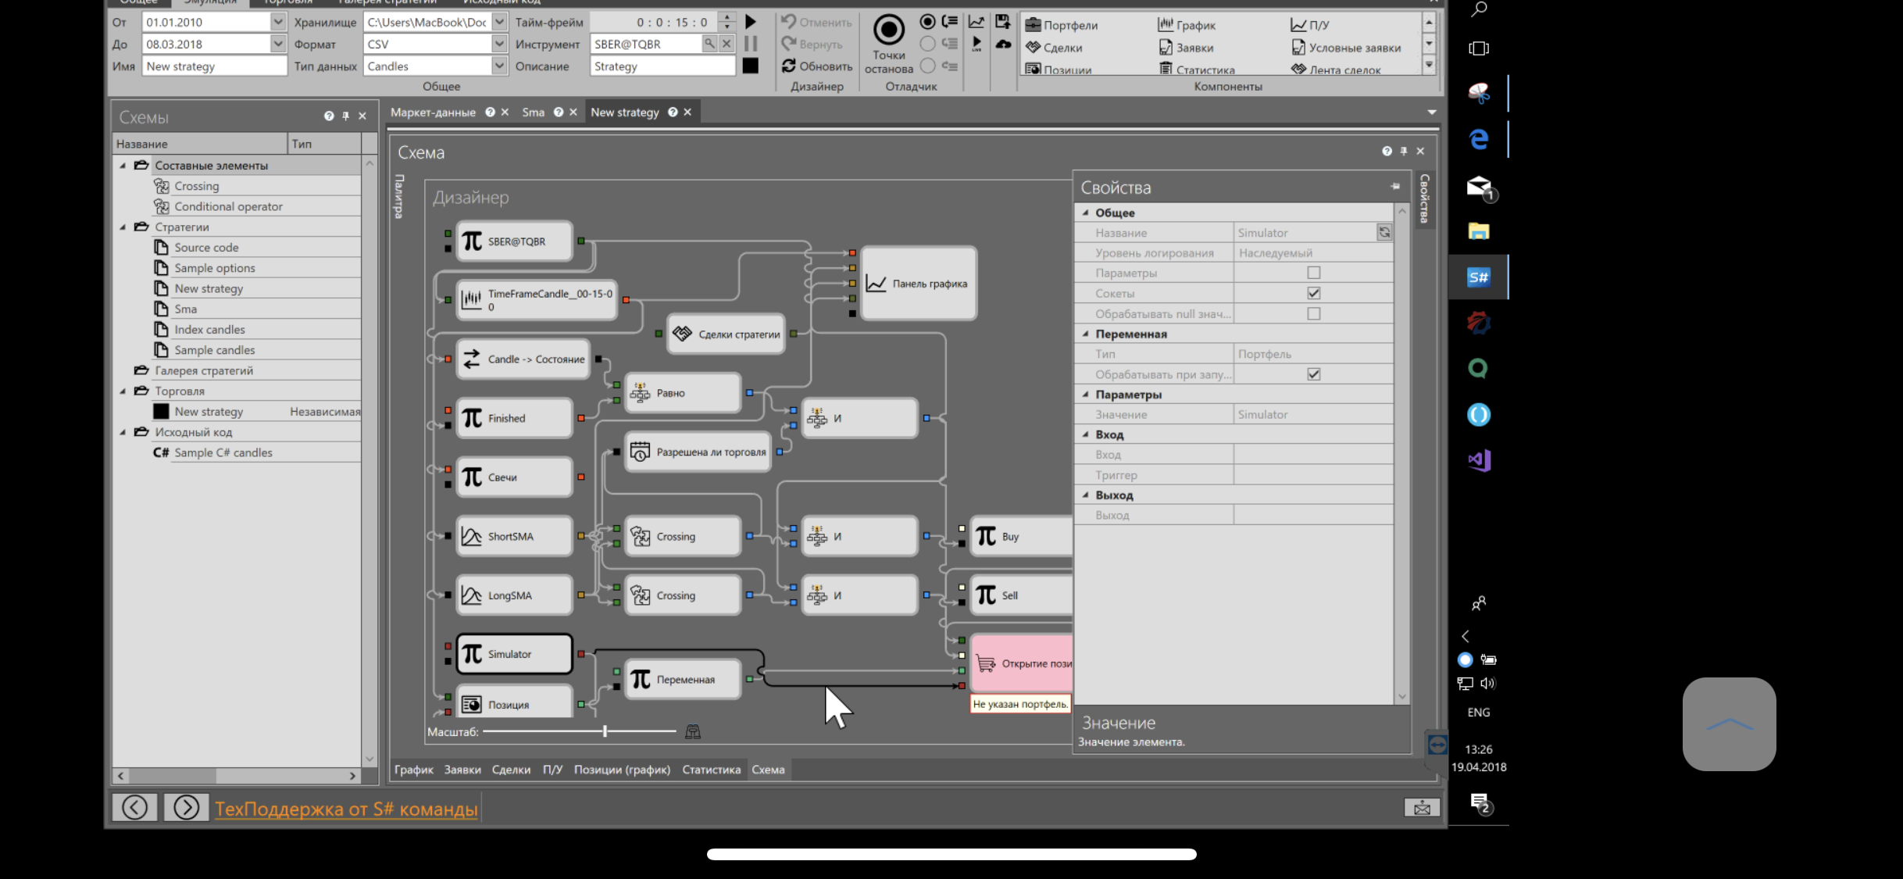Screen dimensions: 1903x879
Task: Click the time-frame stepper up arrow
Action: click(x=727, y=17)
